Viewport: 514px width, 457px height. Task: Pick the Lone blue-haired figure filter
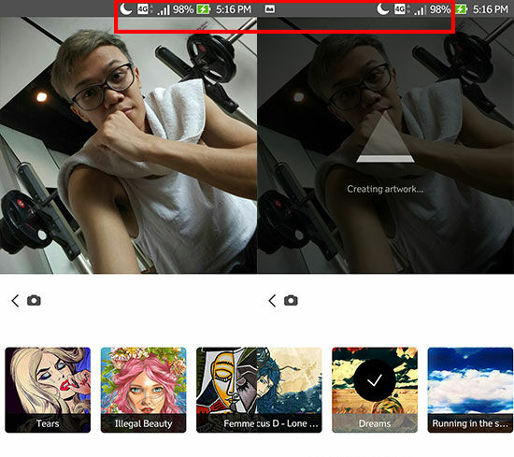point(290,390)
